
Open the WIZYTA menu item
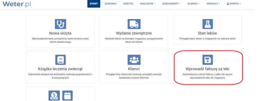[128, 4]
